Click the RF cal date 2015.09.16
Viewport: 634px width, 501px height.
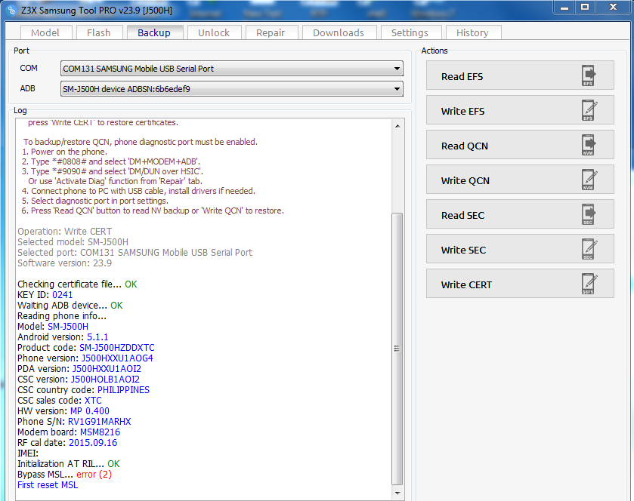[x=93, y=442]
